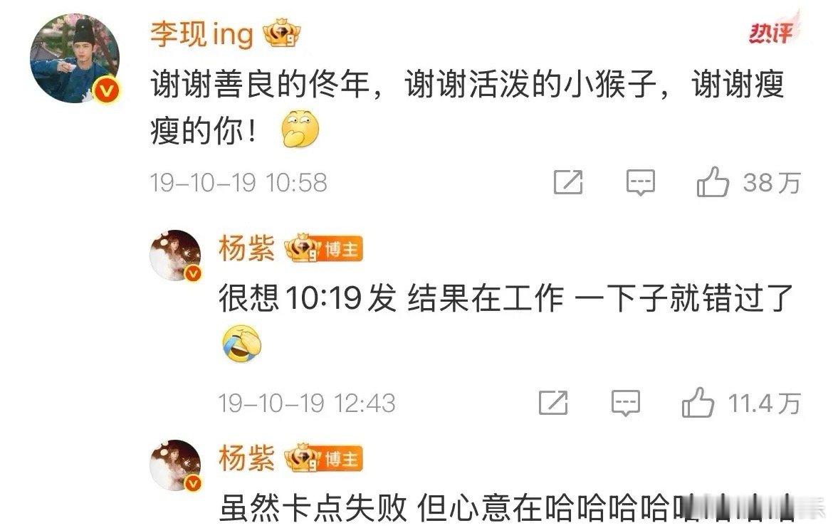Click the 博主 badge on first 杨紫 reply

tap(342, 249)
